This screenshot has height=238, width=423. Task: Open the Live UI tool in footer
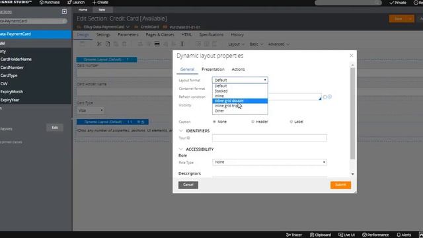[346, 235]
